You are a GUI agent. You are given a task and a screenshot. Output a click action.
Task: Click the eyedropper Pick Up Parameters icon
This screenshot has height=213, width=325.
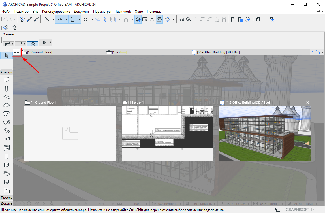point(29,20)
